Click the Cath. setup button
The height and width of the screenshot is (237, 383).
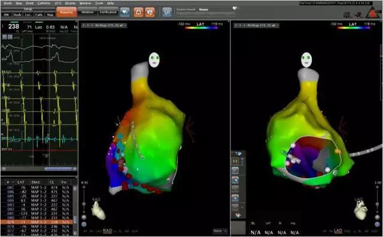click(x=39, y=14)
